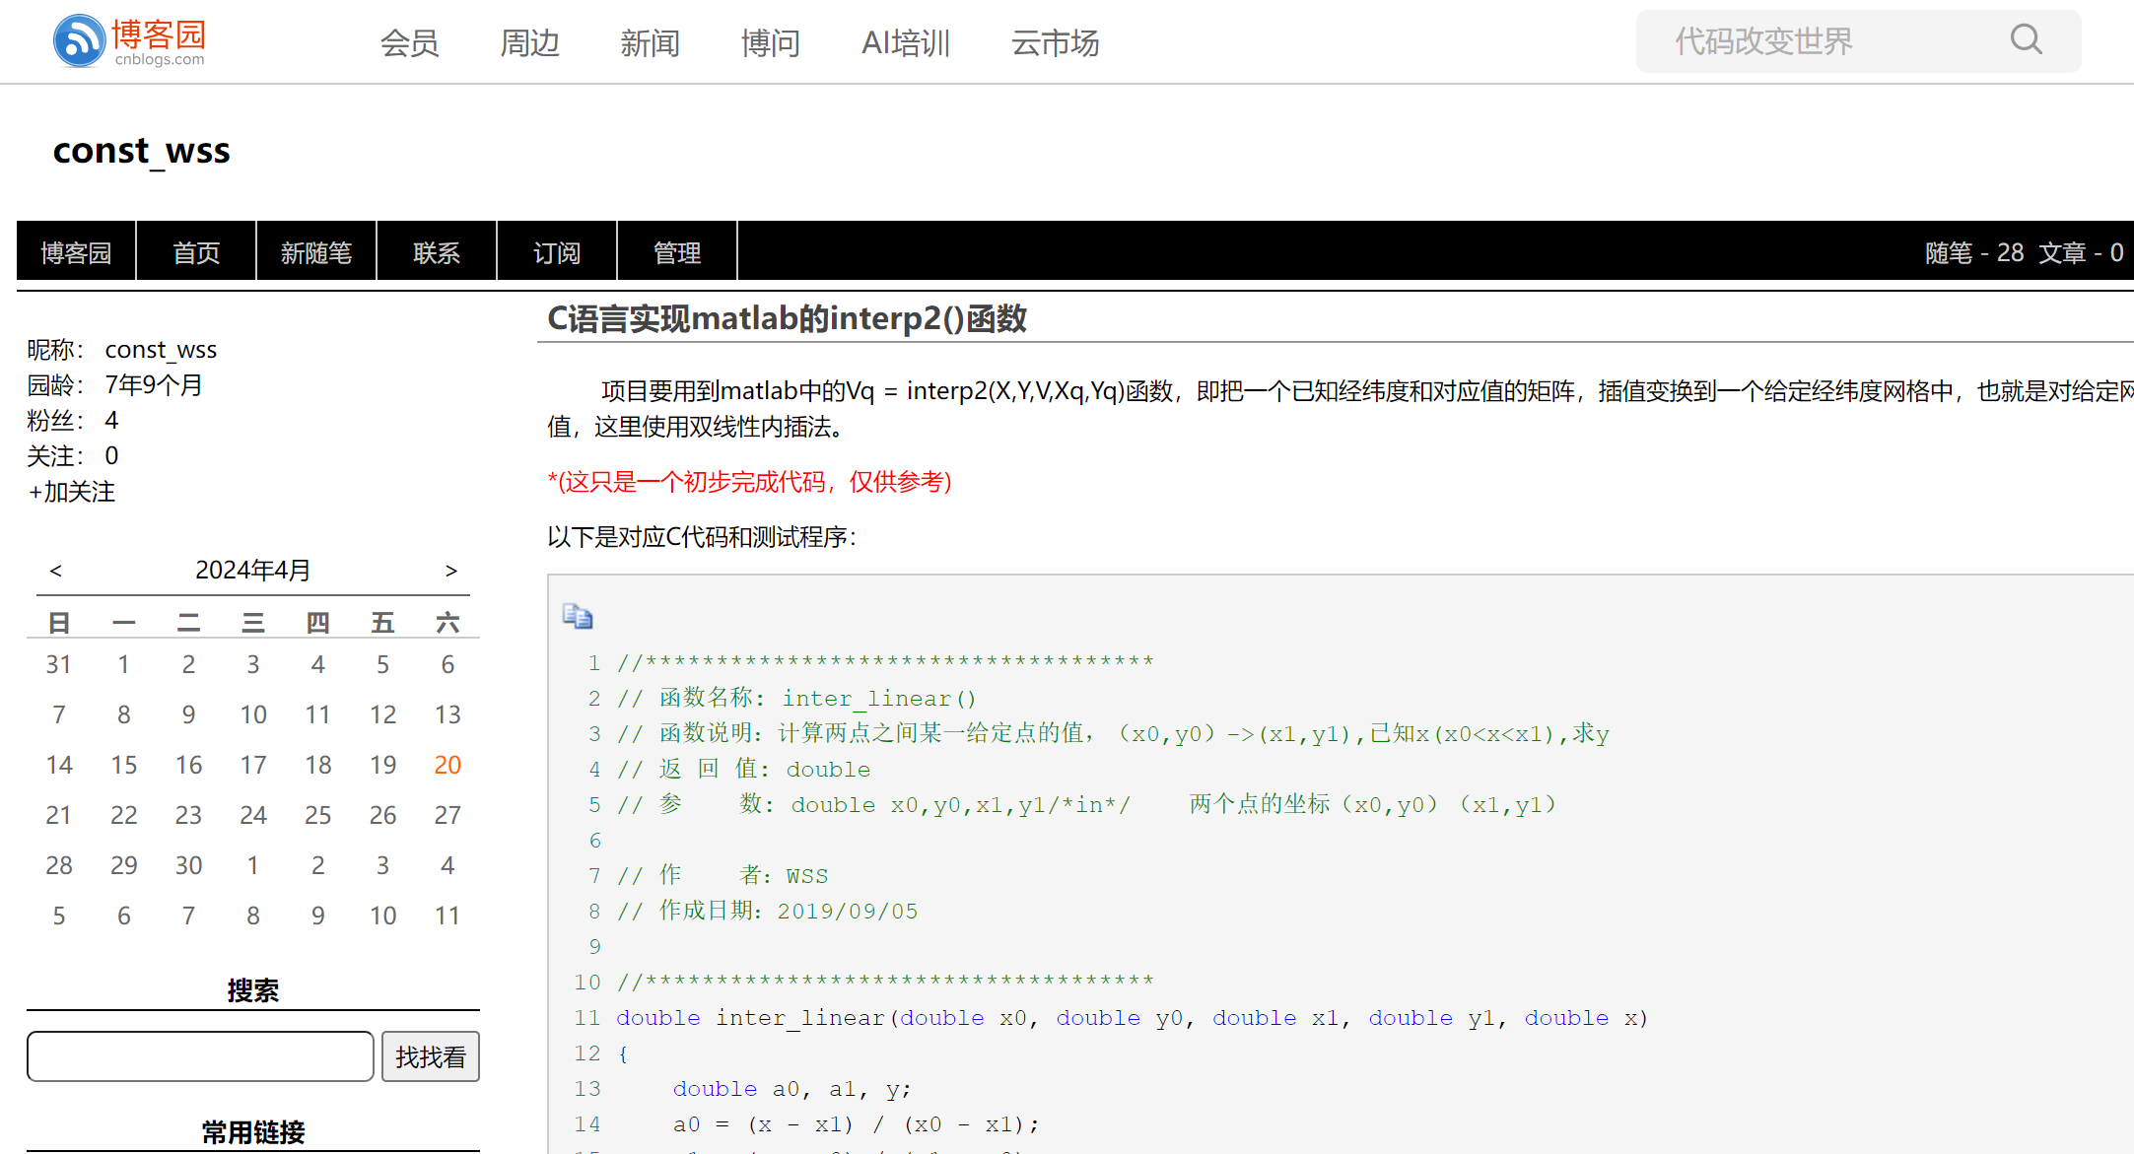Copy code using the copy icon
This screenshot has width=2134, height=1154.
578,616
